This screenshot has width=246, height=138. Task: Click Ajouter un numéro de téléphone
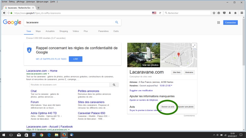(144, 100)
